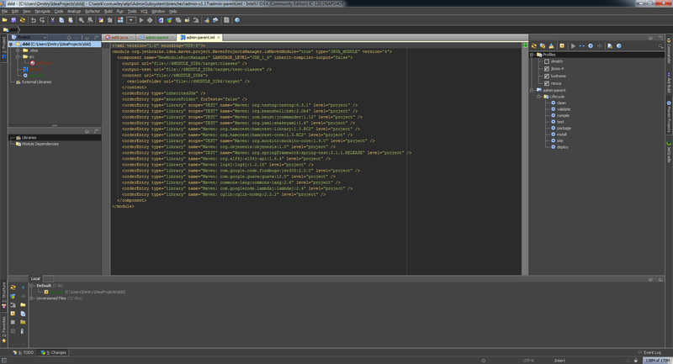Uncheck the jboss-4 profile checkbox
This screenshot has width=673, height=364.
point(547,69)
